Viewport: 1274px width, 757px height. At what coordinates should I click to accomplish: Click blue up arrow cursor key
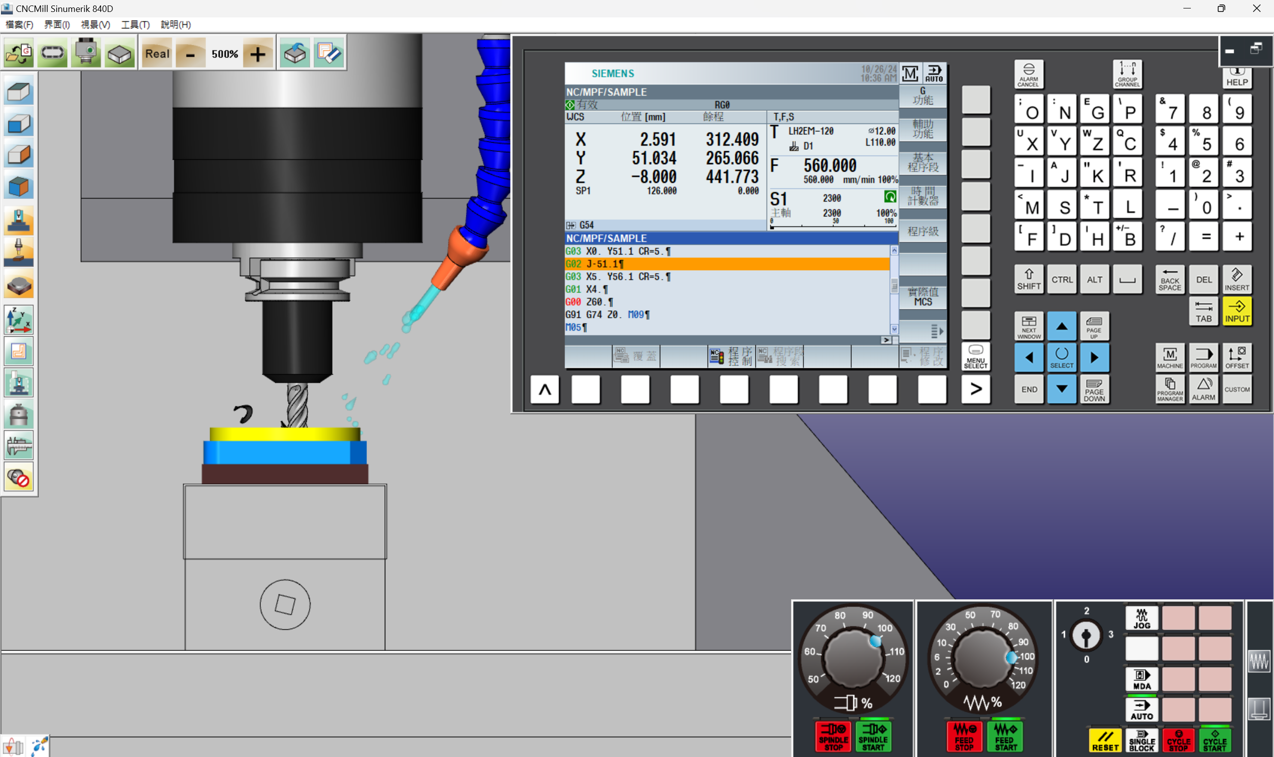(x=1061, y=326)
